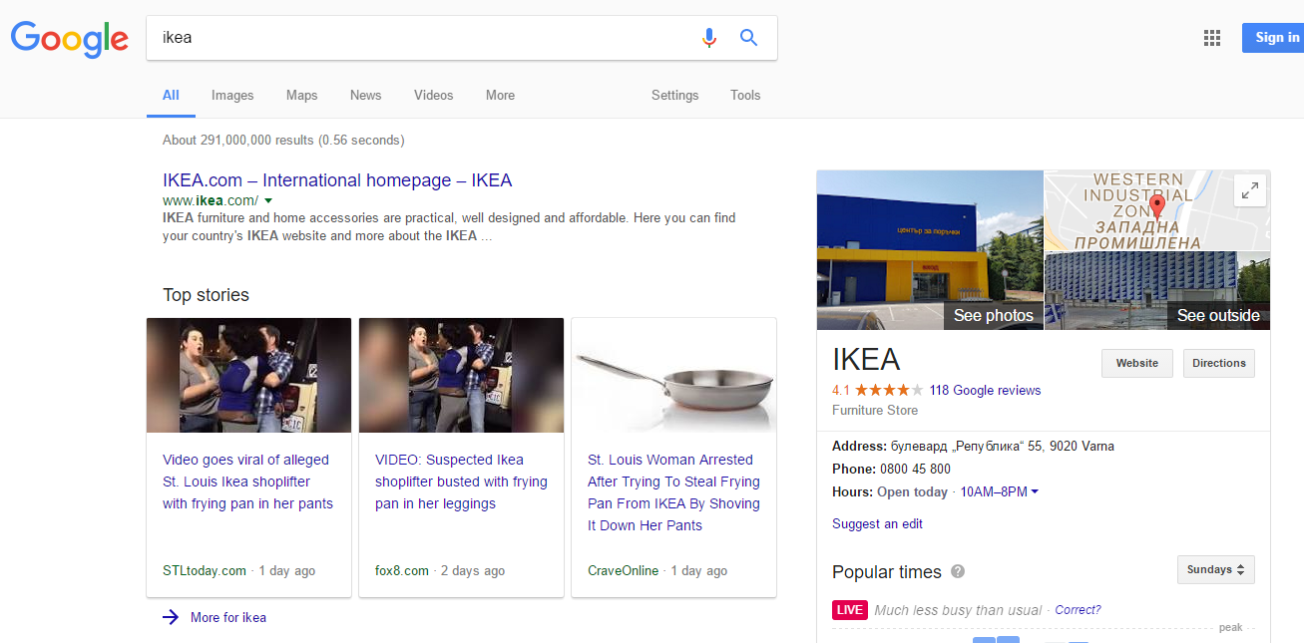Click the address булевард Република 55 text

1003,446
